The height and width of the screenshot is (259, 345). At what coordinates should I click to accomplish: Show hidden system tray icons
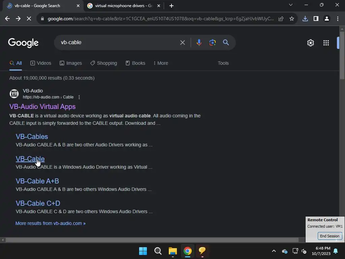coord(274,251)
